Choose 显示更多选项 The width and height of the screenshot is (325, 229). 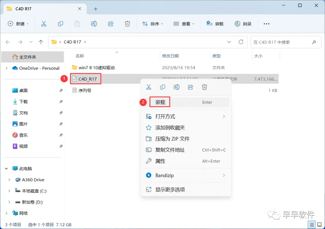186,190
